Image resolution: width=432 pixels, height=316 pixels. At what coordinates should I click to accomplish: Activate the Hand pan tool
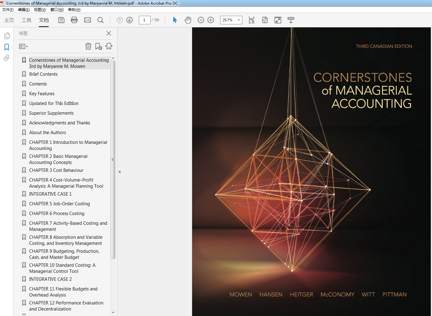188,20
